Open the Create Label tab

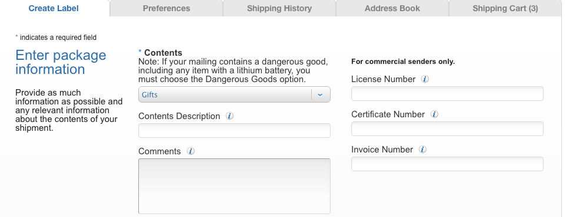point(54,8)
